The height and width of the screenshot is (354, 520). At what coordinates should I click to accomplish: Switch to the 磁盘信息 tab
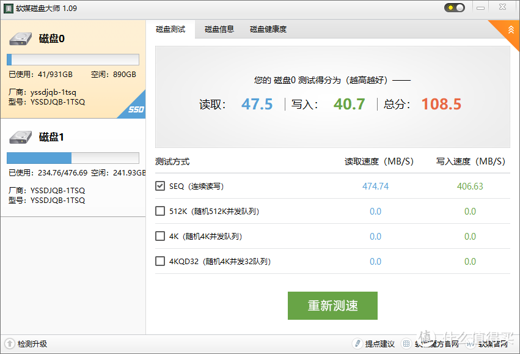219,29
